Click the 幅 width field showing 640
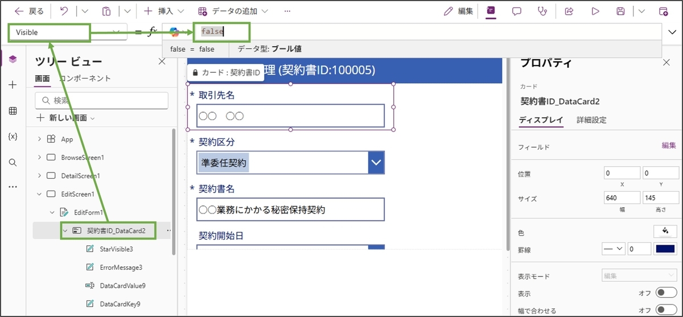This screenshot has width=683, height=317. [x=622, y=198]
